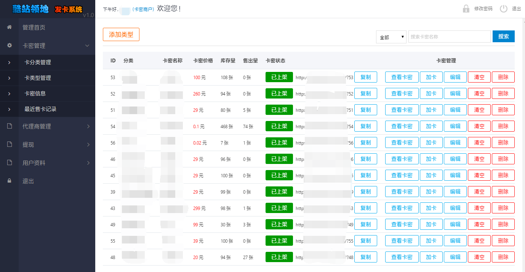The width and height of the screenshot is (525, 272).
Task: Click the power icon next to 退出 in header
Action: pos(504,9)
